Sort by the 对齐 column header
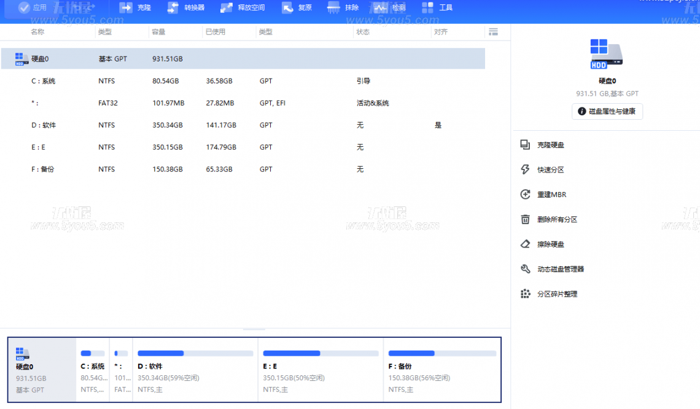700x409 pixels. 441,32
